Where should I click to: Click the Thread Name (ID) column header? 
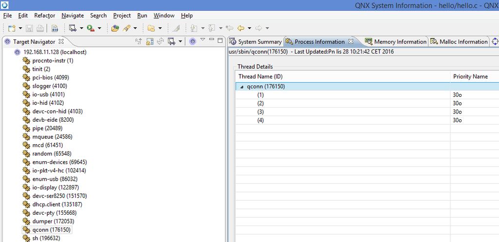[343, 76]
